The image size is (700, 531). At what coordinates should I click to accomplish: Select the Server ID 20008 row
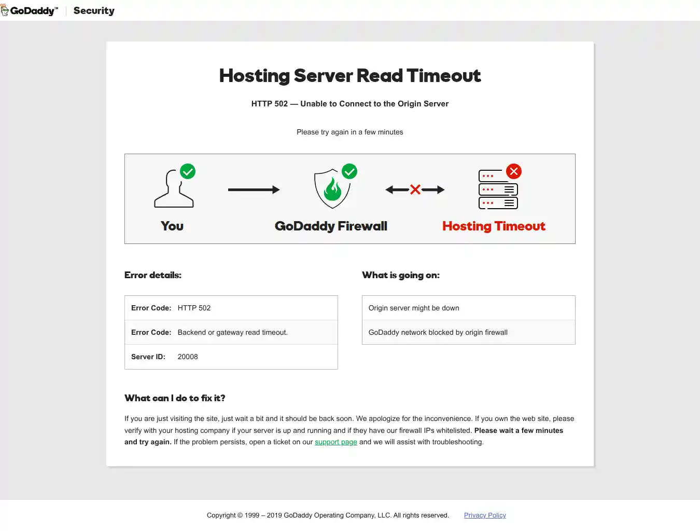(x=231, y=357)
